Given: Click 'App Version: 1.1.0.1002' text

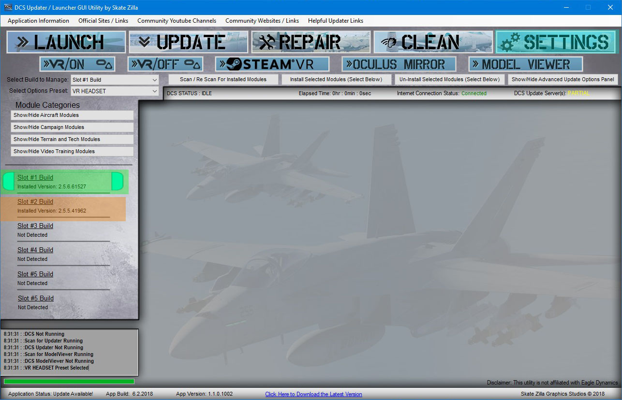Looking at the screenshot, I should click(204, 394).
